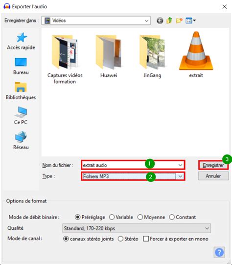Open Bibliothèques in the sidebar
This screenshot has height=265, width=232.
coord(21,91)
